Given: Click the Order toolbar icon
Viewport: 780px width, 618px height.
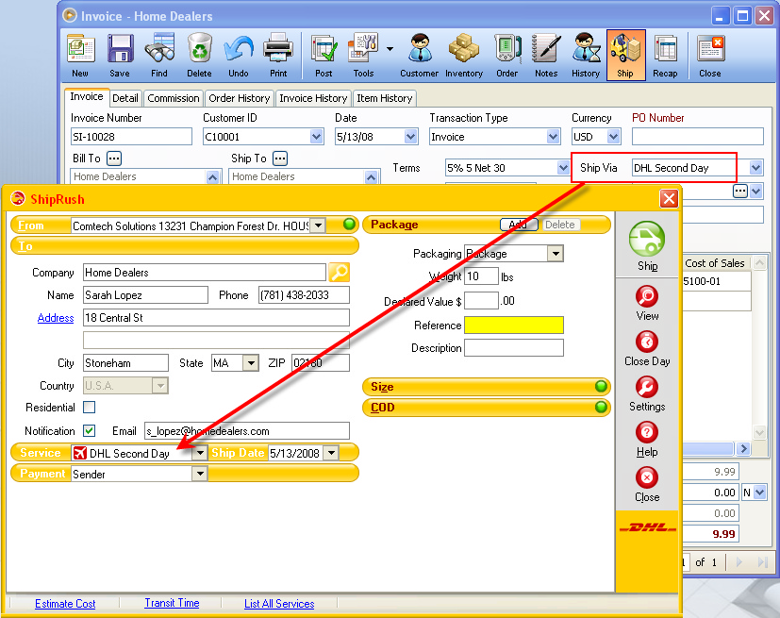Looking at the screenshot, I should point(506,49).
